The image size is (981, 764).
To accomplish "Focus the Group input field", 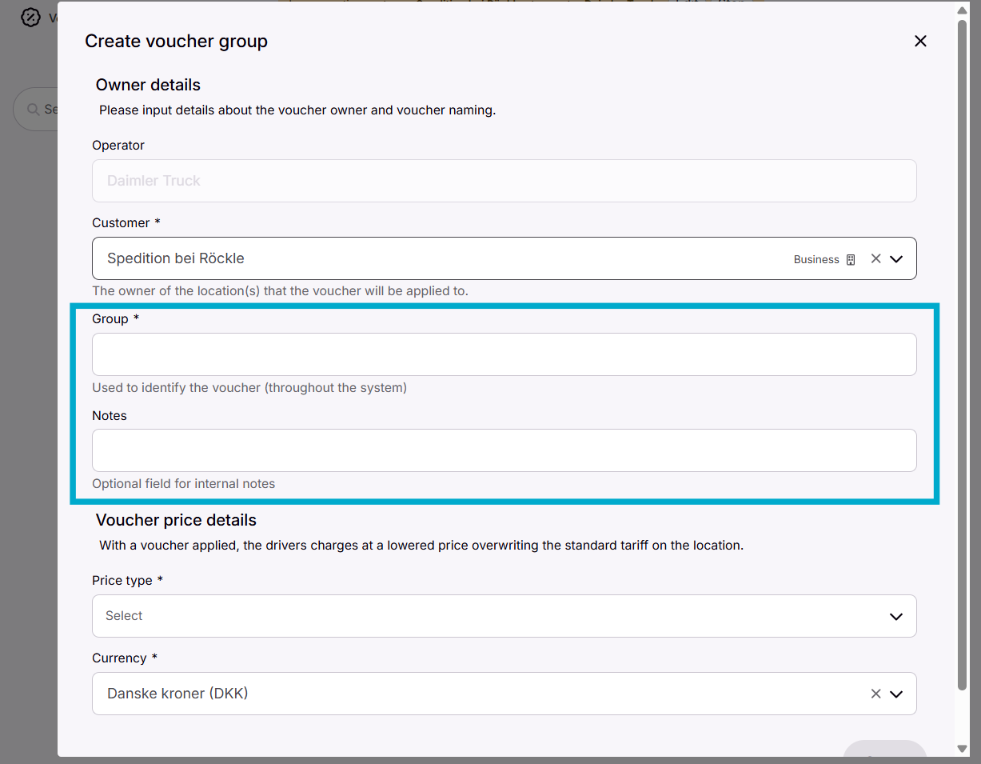I will click(504, 354).
